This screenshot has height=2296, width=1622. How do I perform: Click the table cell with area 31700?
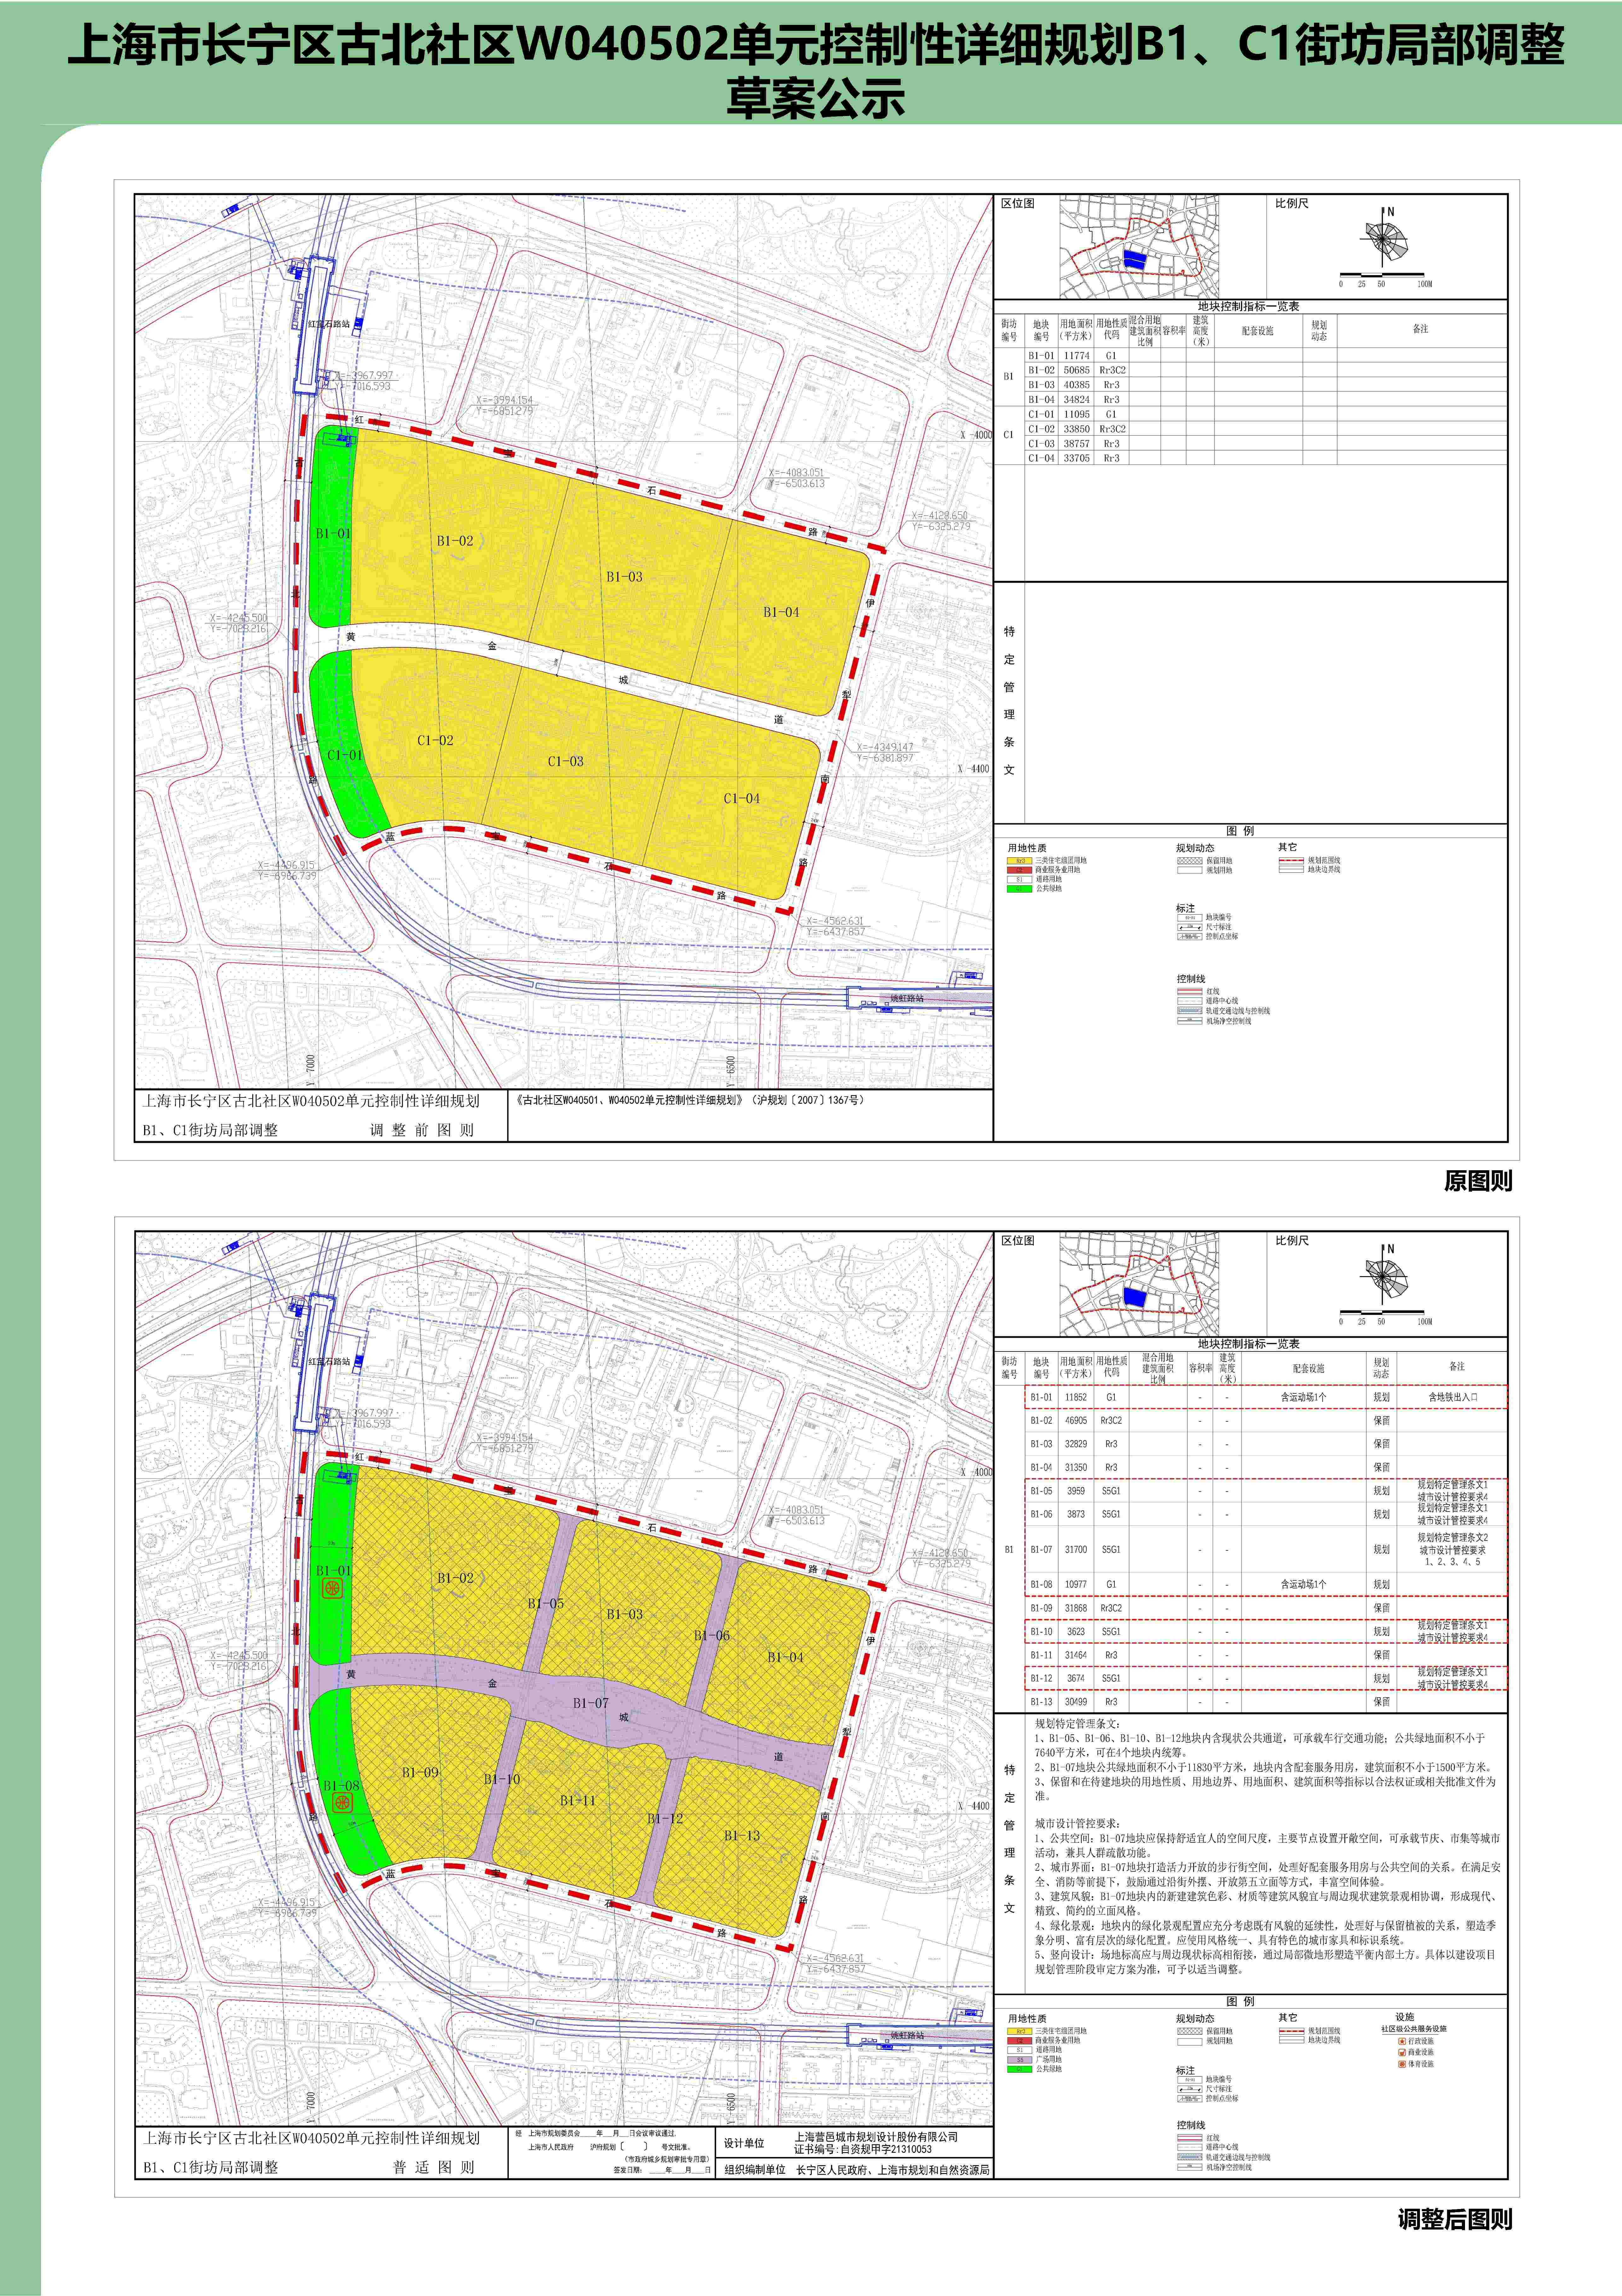(x=1076, y=1549)
